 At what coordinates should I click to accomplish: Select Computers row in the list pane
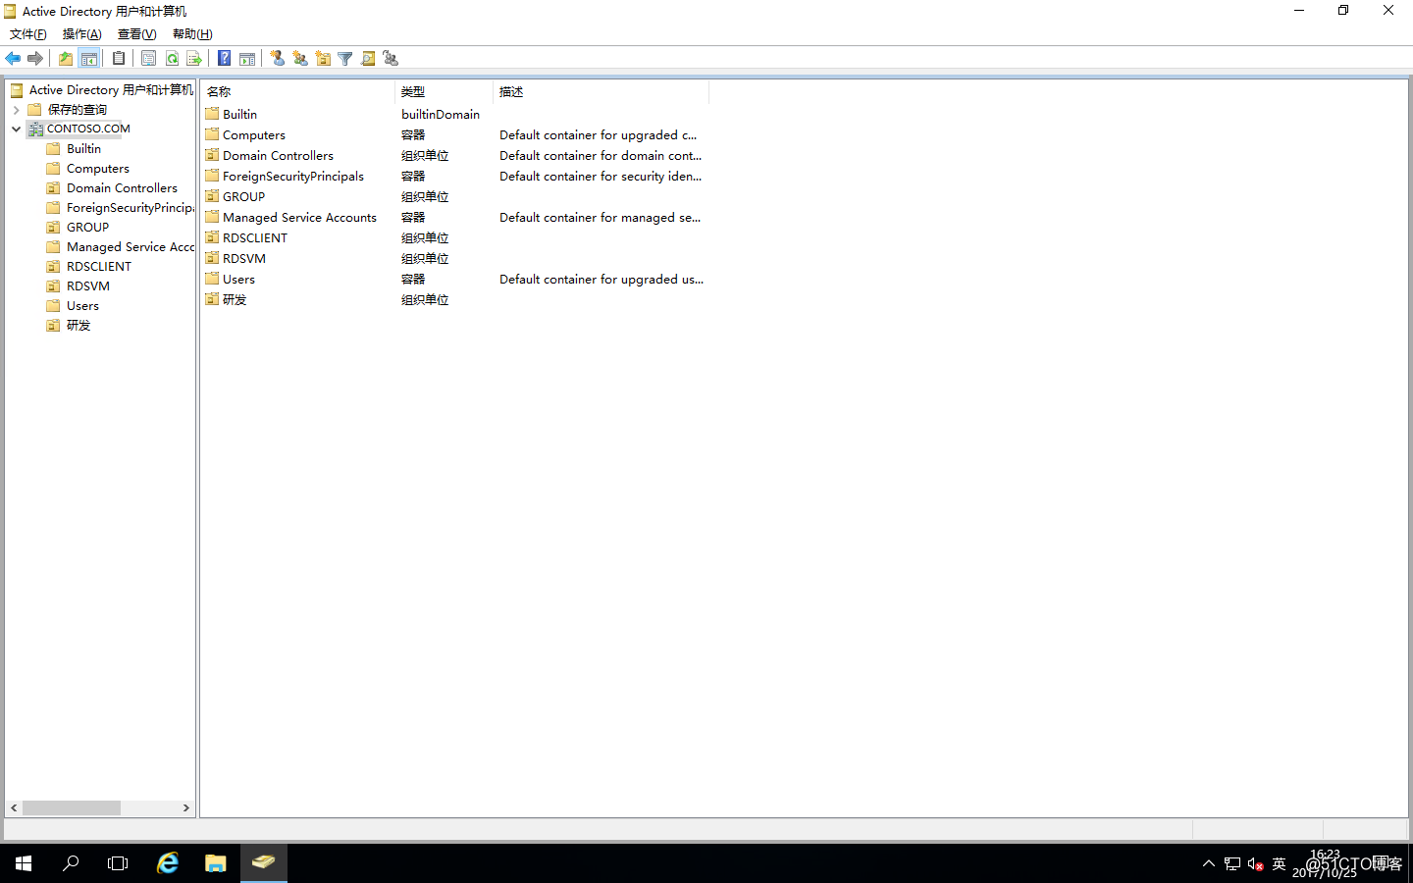pos(454,135)
